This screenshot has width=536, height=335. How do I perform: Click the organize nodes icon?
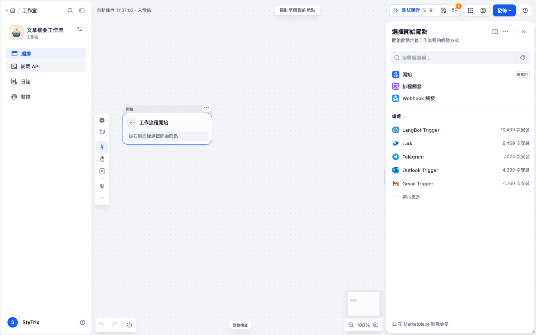[x=102, y=186]
